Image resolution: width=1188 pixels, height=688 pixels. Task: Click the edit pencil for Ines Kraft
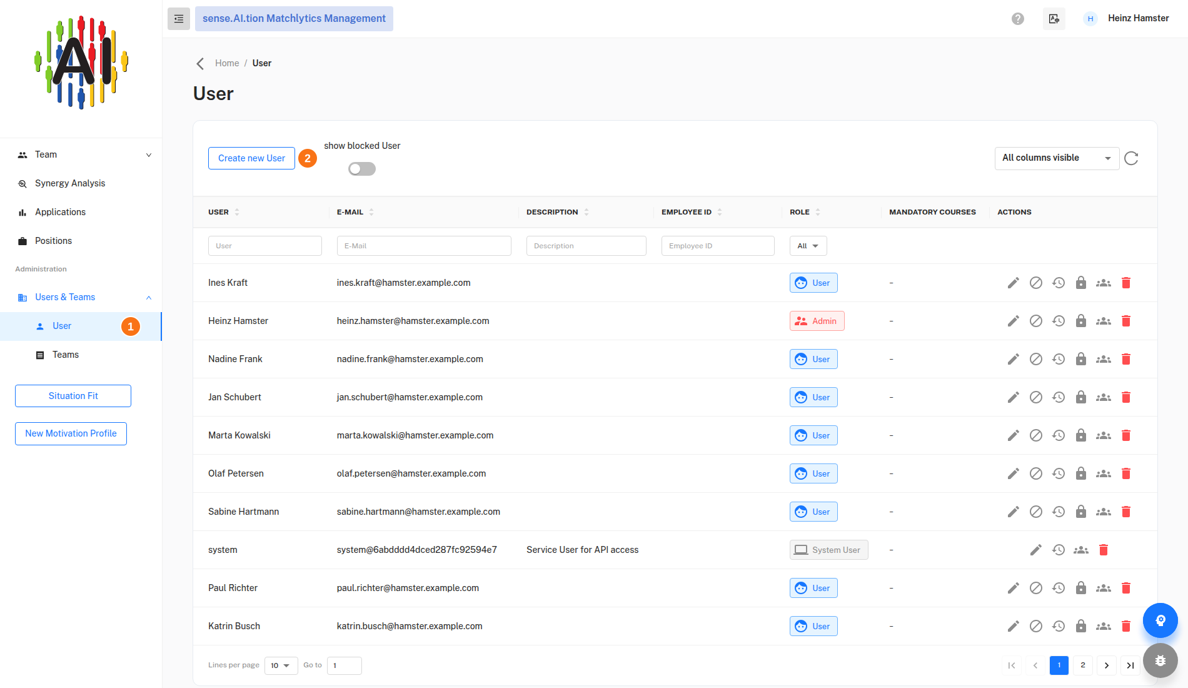(x=1014, y=283)
